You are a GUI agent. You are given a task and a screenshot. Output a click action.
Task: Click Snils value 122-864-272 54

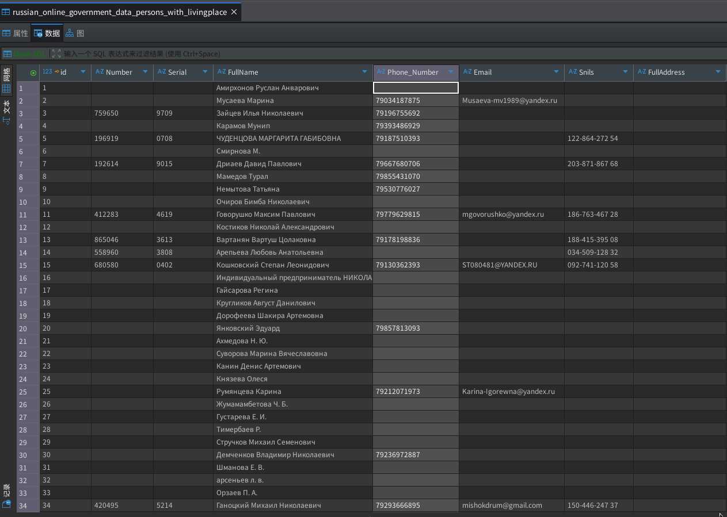click(x=592, y=139)
